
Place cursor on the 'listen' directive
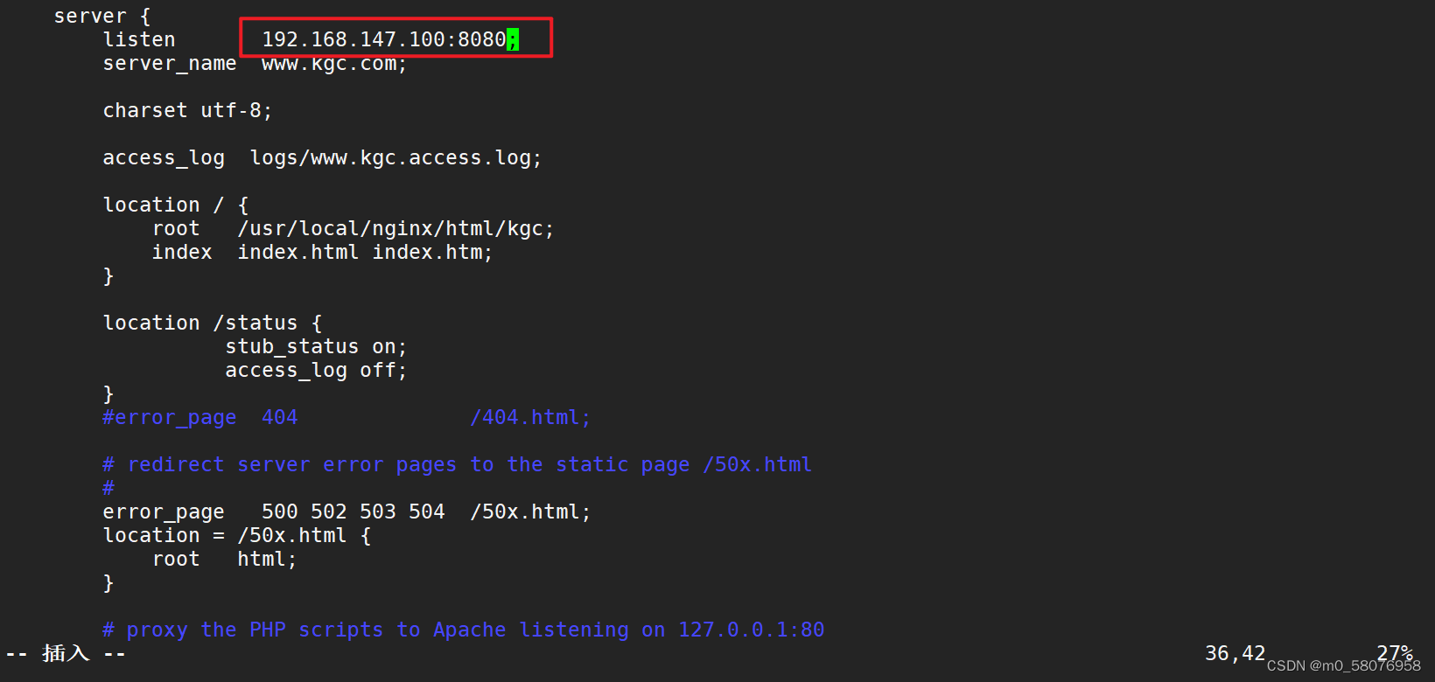point(139,39)
